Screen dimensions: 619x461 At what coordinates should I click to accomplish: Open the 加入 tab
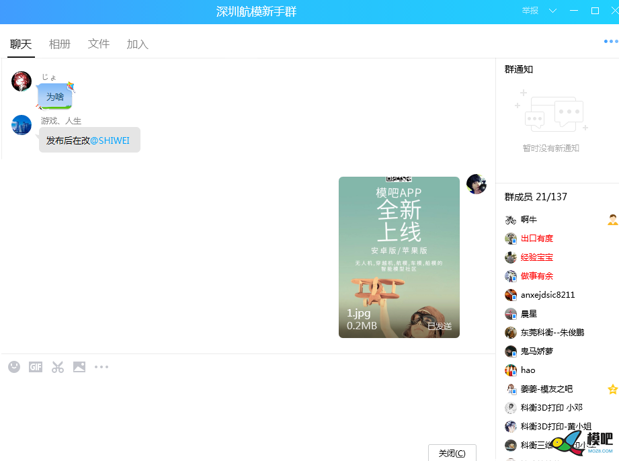pos(137,44)
